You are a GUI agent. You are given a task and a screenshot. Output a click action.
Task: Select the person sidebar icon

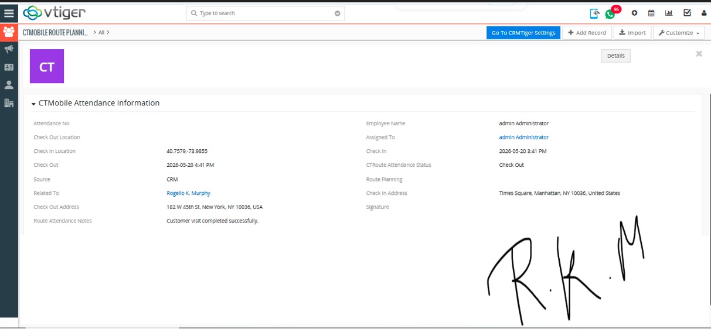[x=9, y=85]
